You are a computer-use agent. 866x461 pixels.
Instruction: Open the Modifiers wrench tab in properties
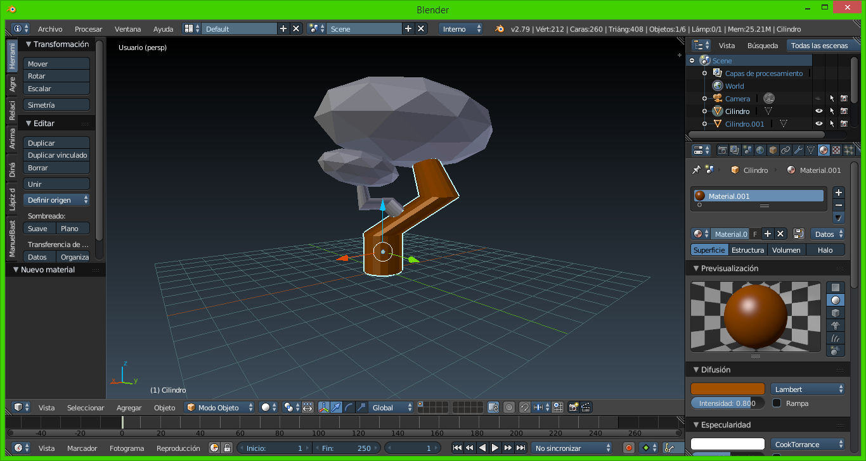(x=798, y=150)
